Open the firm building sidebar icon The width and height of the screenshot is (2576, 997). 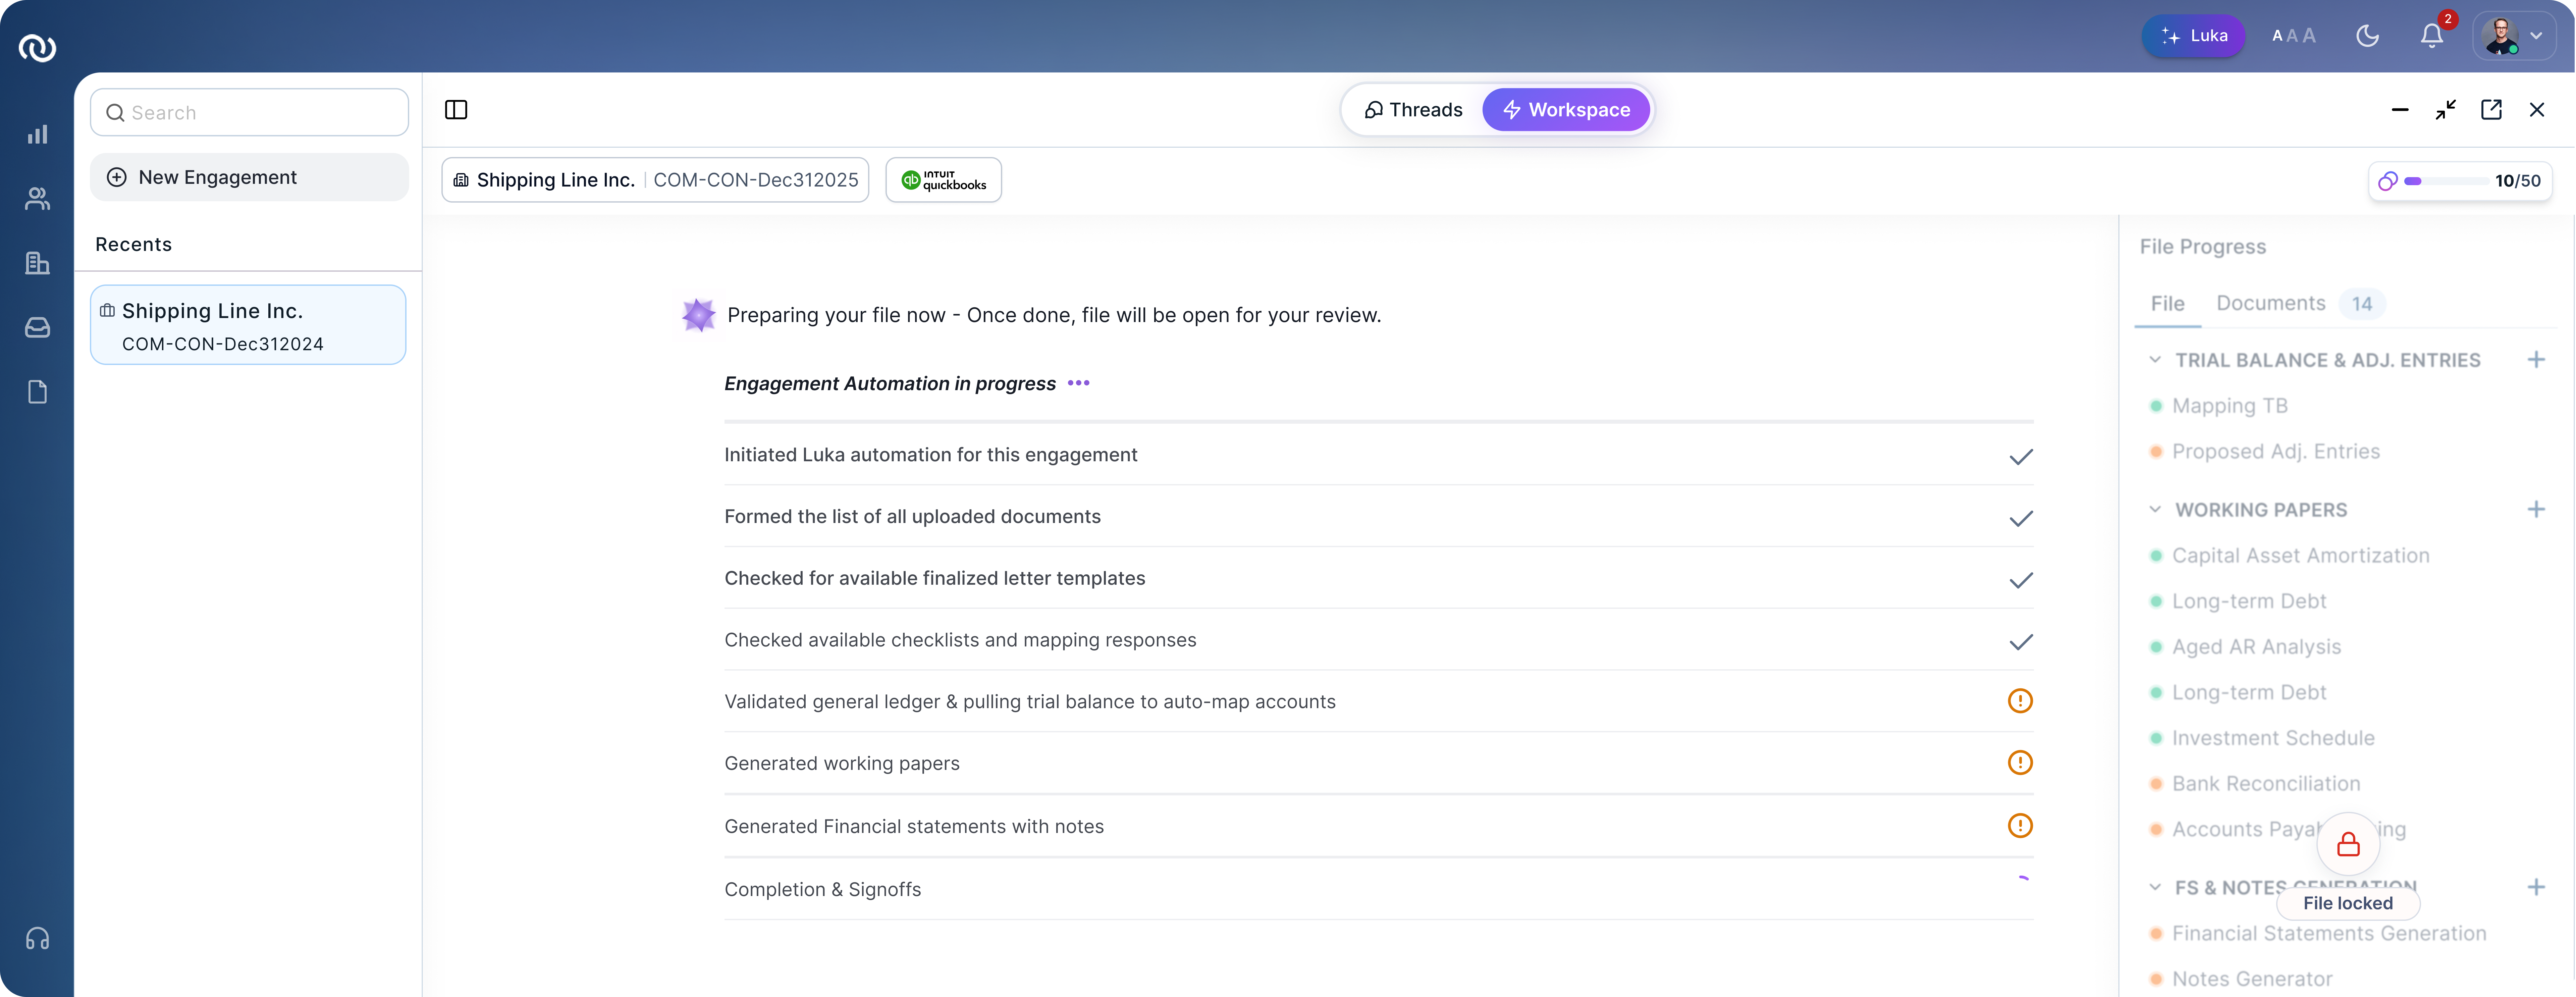point(37,263)
